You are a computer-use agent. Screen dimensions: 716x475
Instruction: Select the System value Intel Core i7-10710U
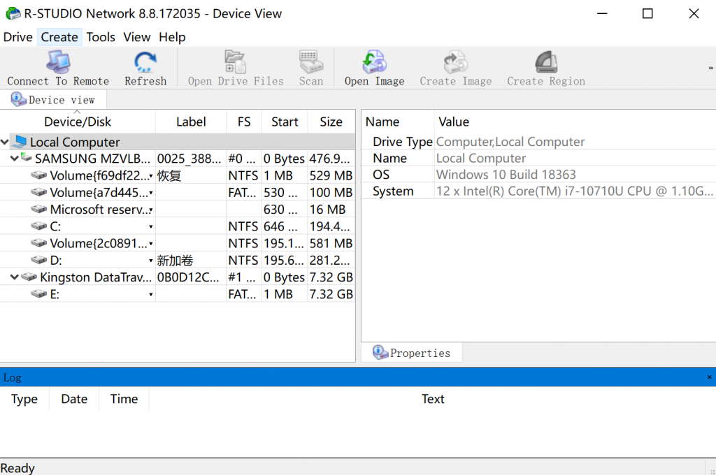(x=575, y=191)
